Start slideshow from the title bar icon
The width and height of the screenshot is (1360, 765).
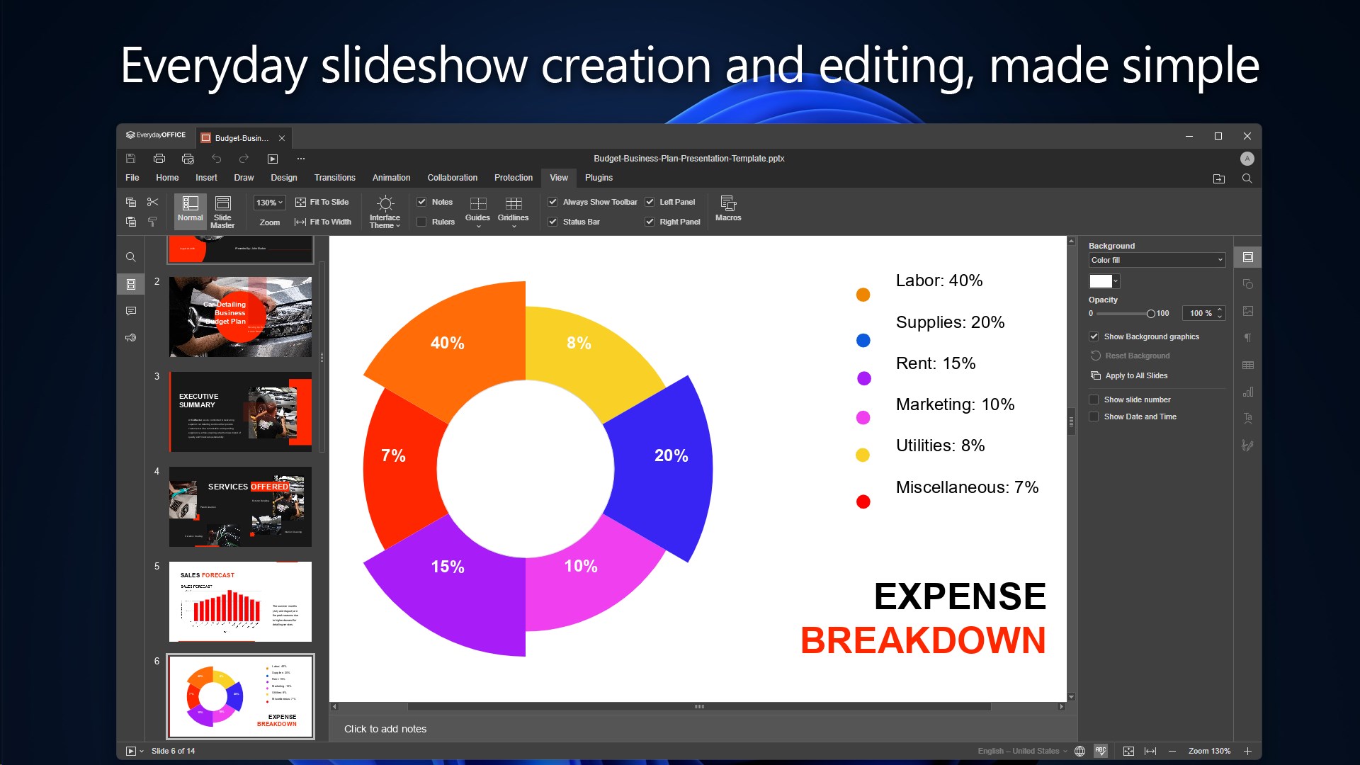point(273,159)
